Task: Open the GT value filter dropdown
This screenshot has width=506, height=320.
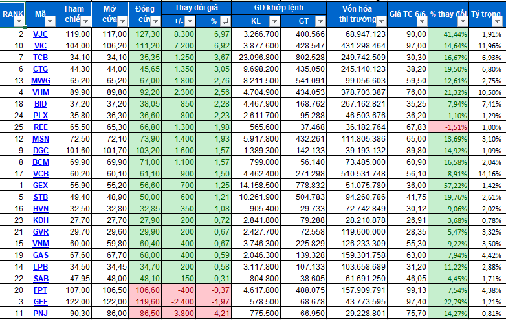Action: [x=320, y=21]
